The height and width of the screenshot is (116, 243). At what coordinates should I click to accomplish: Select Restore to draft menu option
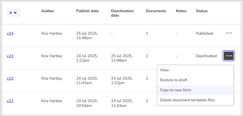point(195,80)
